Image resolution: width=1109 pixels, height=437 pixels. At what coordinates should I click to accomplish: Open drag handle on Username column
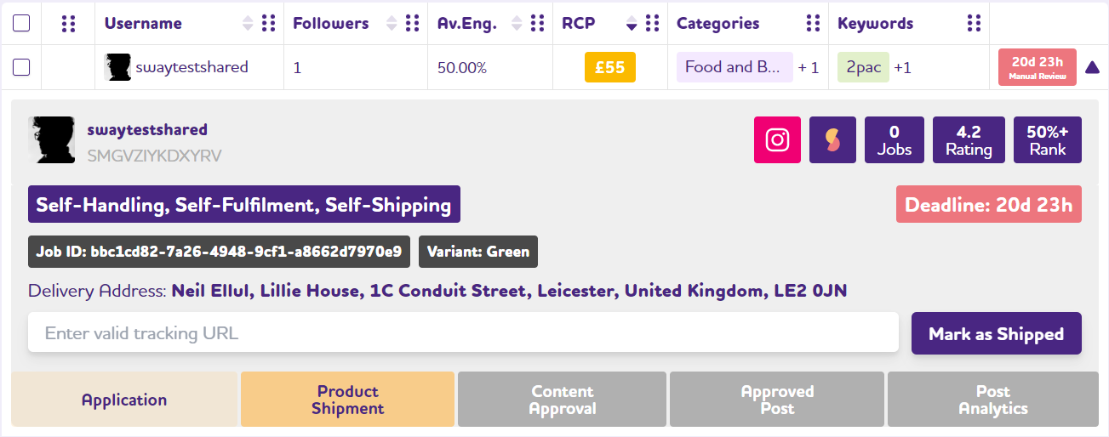pyautogui.click(x=269, y=23)
